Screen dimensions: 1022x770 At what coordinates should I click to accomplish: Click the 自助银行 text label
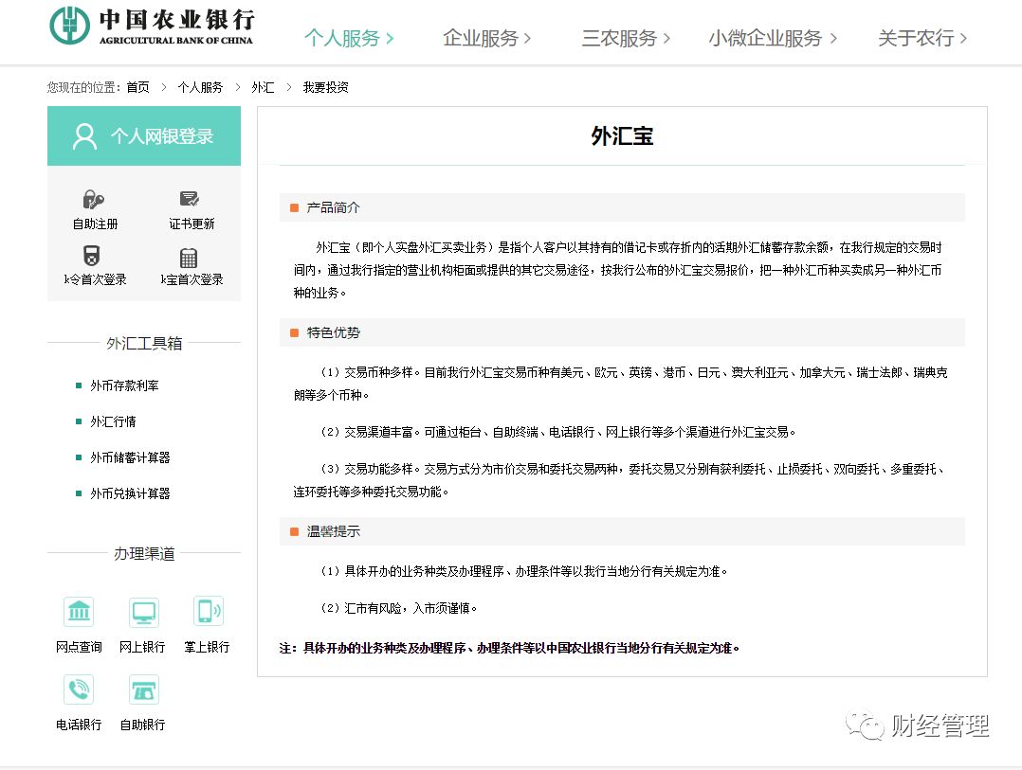pos(142,725)
